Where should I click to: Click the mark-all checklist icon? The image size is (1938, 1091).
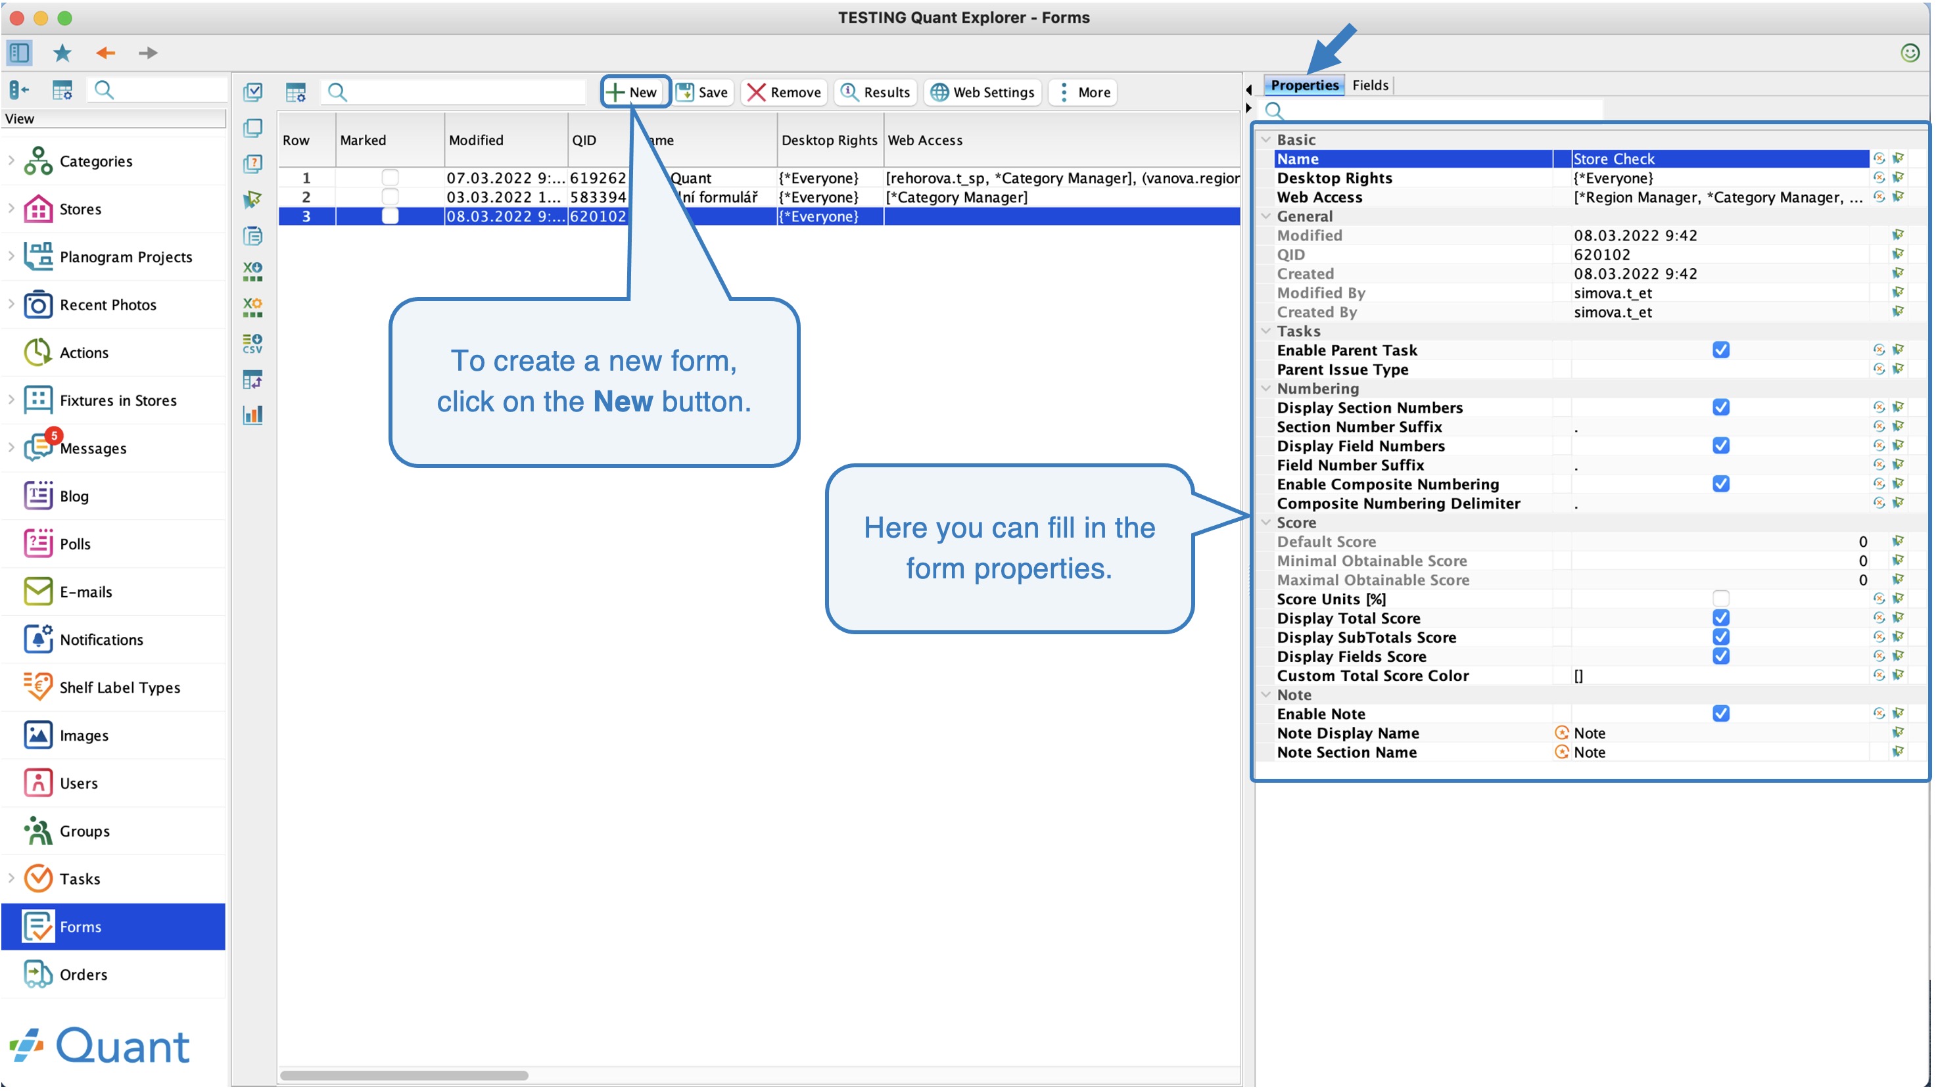253,92
